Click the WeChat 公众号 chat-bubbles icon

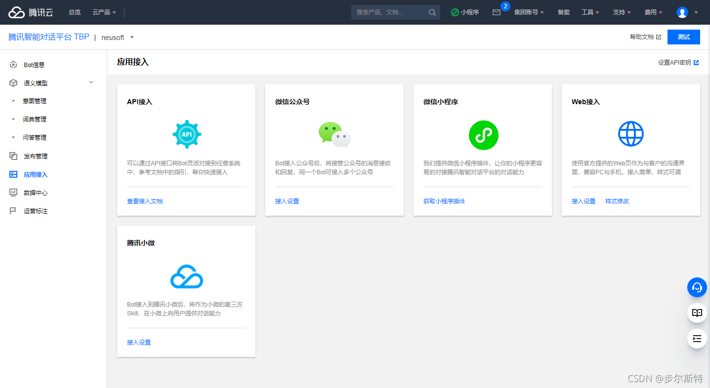(x=334, y=135)
